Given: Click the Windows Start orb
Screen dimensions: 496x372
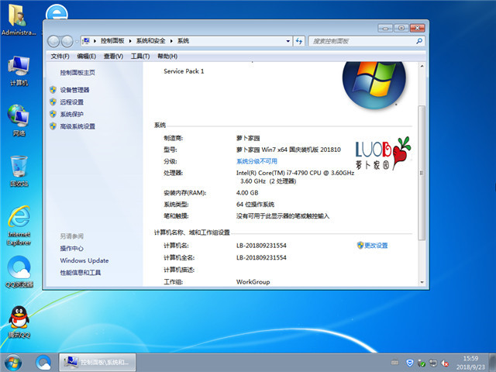Looking at the screenshot, I should tap(13, 363).
